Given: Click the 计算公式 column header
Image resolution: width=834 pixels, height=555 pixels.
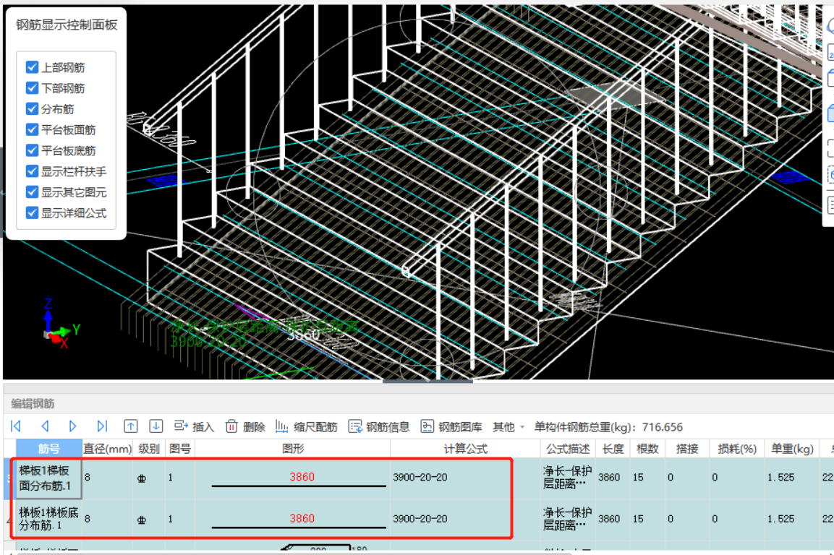Looking at the screenshot, I should 465,449.
